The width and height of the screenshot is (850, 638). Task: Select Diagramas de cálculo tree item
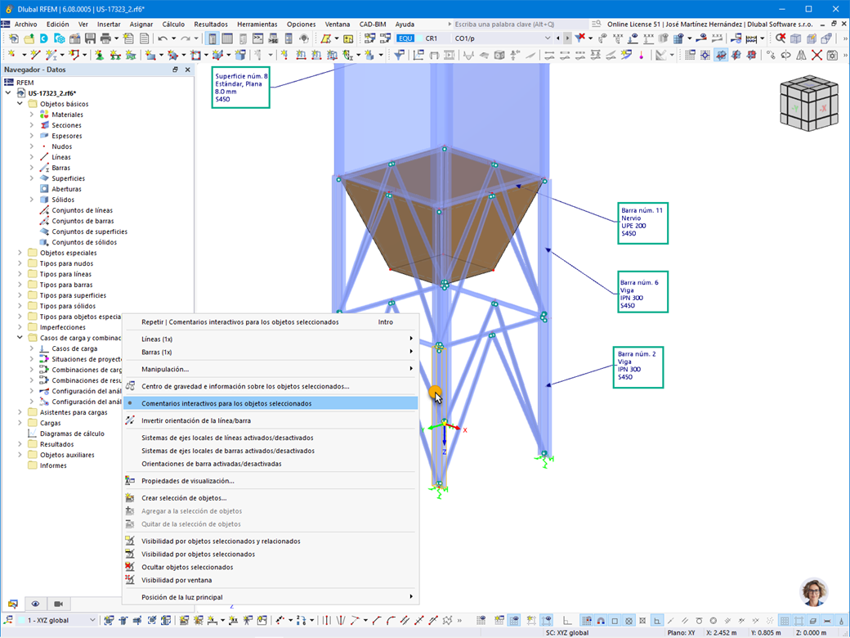tap(72, 434)
